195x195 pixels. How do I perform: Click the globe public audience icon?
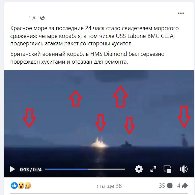click(43, 18)
